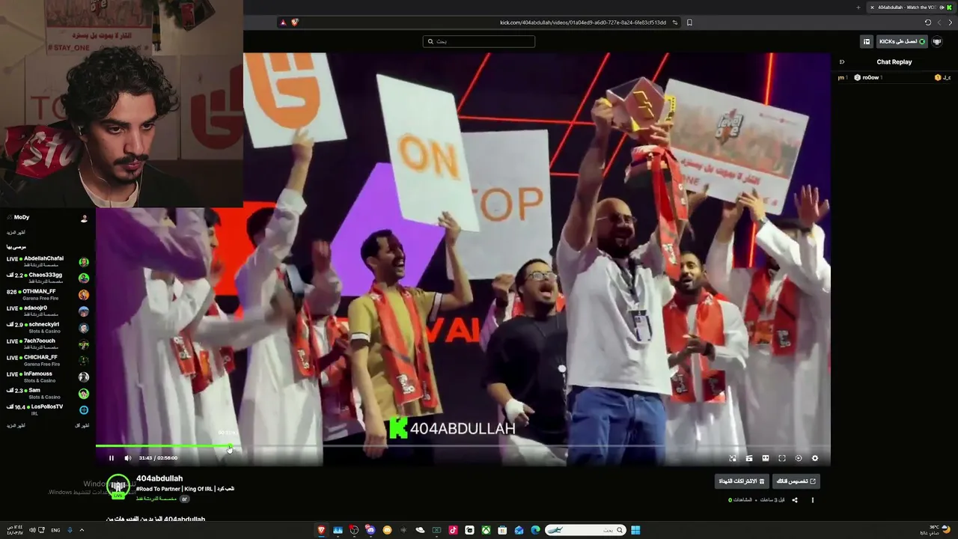This screenshot has width=958, height=539.
Task: Open MoDy followed channel
Action: tap(47, 218)
